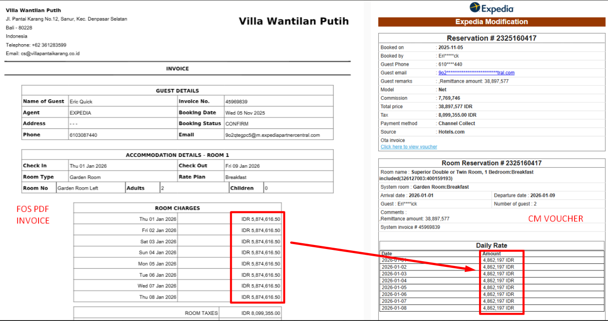608x321 pixels.
Task: Click the Children count '0'
Action: click(266, 188)
